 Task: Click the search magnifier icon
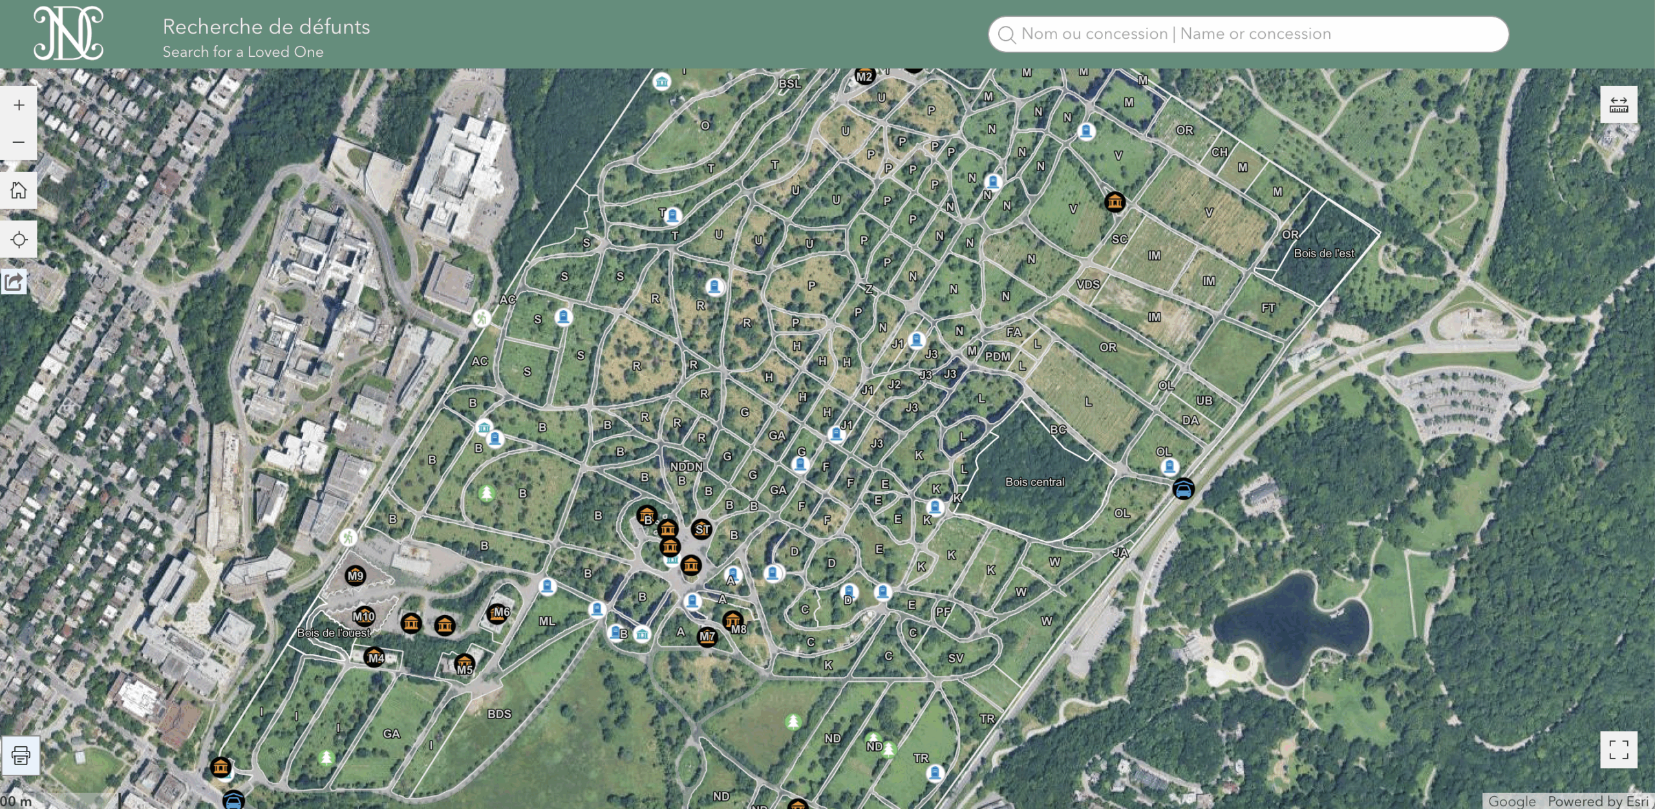1007,34
